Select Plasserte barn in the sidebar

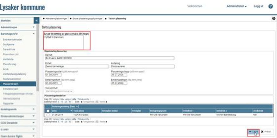[10, 84]
